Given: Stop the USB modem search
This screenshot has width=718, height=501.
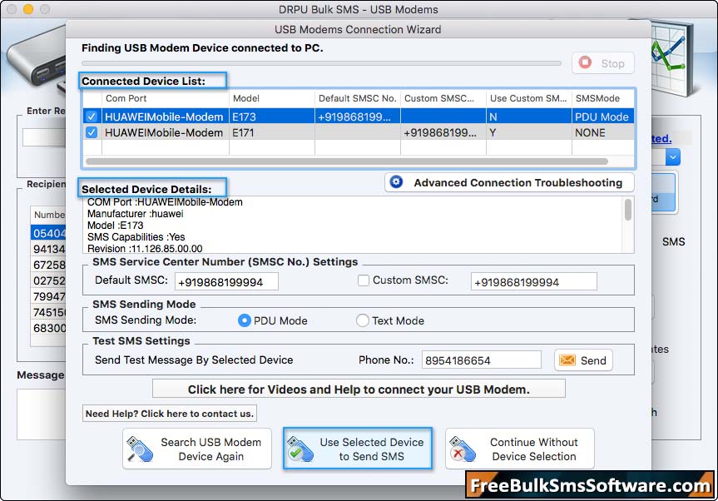Looking at the screenshot, I should pos(603,63).
